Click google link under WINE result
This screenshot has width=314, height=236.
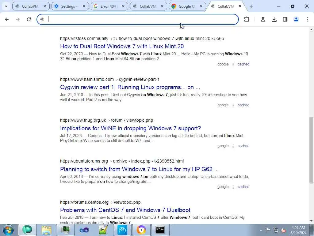coord(223,146)
